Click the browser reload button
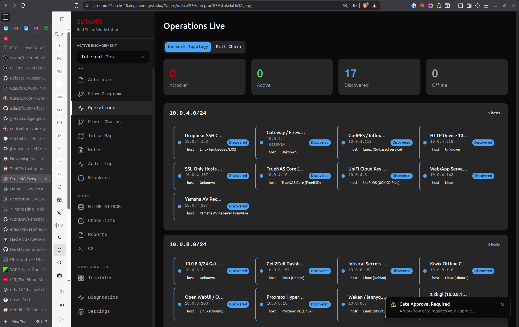 tap(23, 6)
